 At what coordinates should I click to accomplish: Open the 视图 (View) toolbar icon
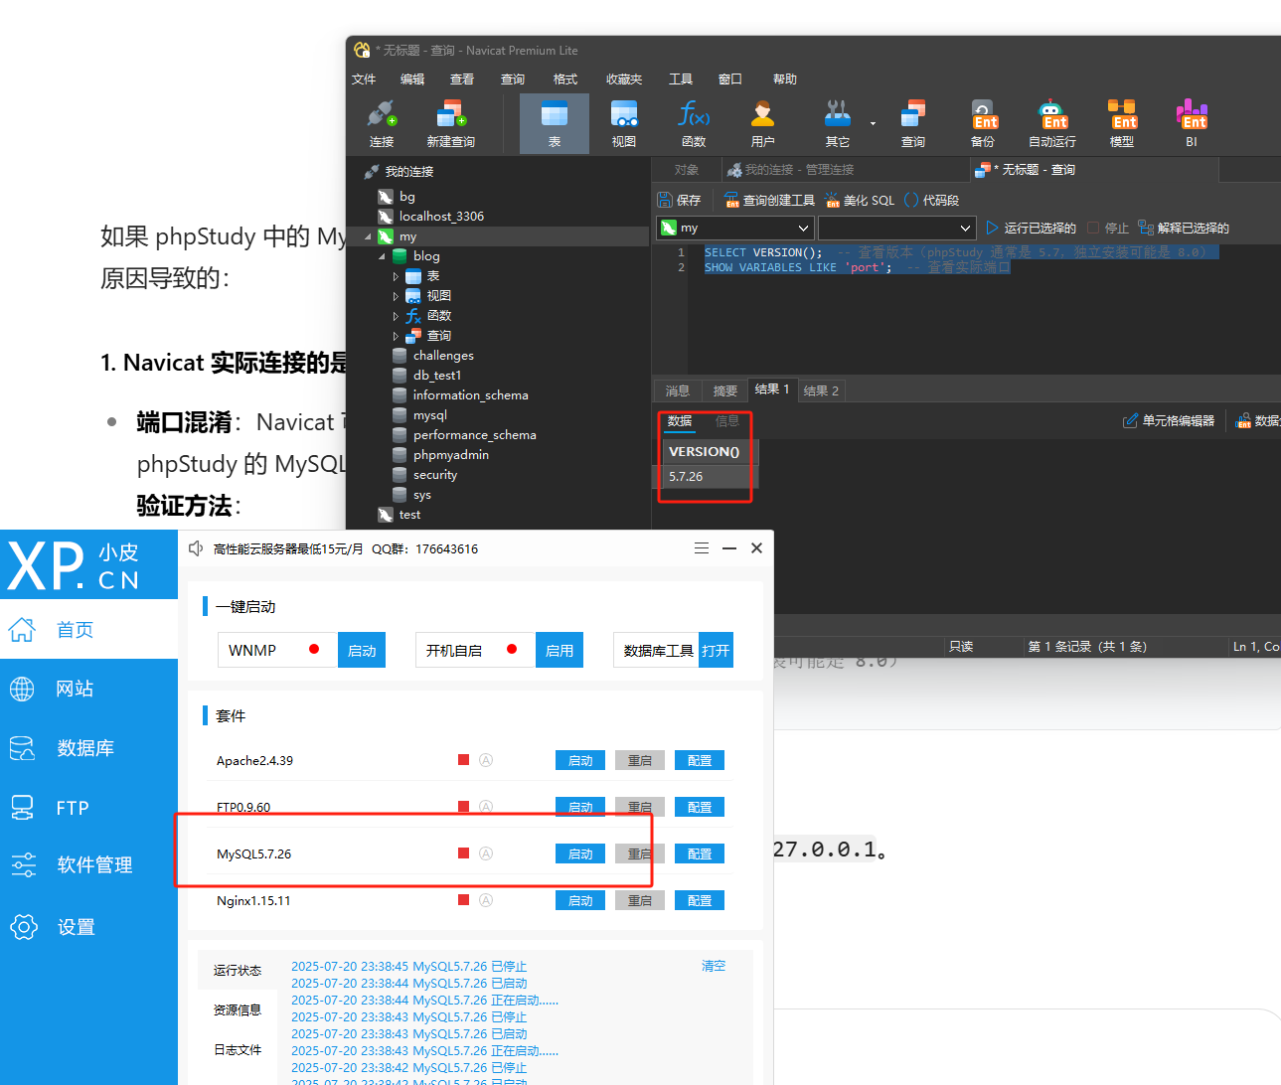[624, 123]
